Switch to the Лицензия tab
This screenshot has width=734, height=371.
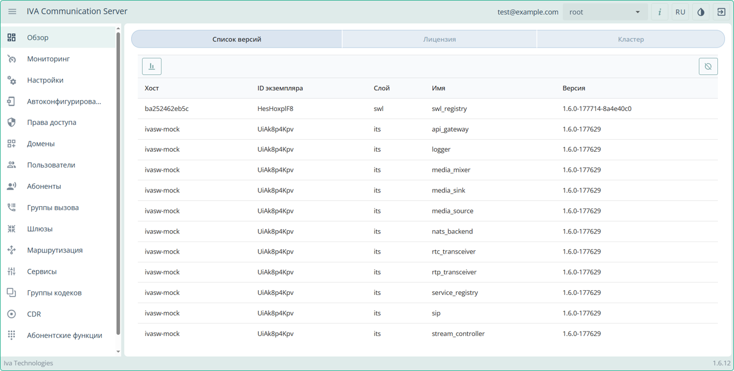tap(439, 39)
